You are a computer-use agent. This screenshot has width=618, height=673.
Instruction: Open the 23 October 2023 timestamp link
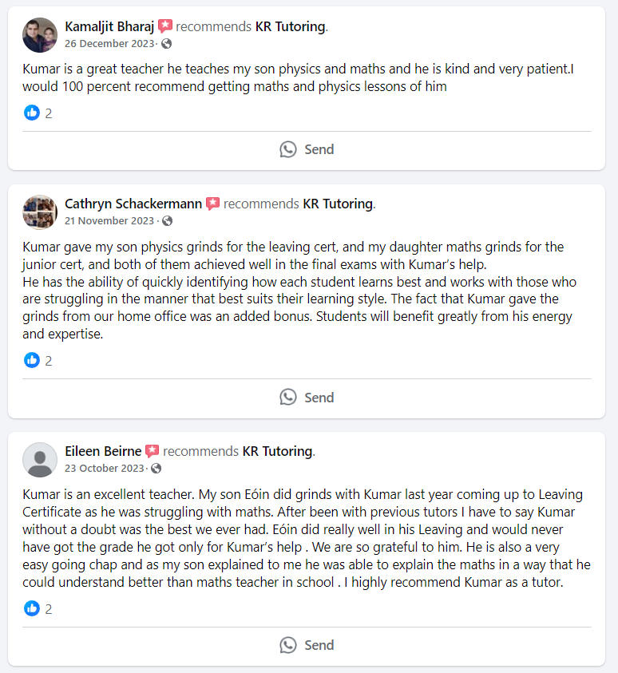105,468
